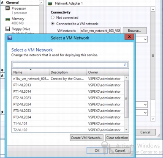Click the Select a VM Network dialog icon
This screenshot has width=163, height=158.
point(10,38)
